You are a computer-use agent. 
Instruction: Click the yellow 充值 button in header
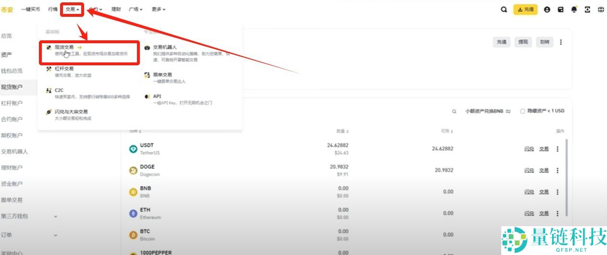coord(525,9)
